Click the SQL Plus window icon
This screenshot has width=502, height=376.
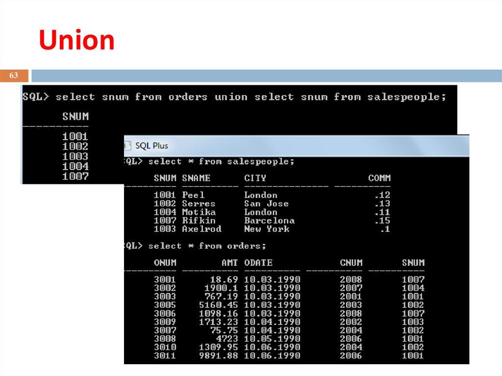128,146
